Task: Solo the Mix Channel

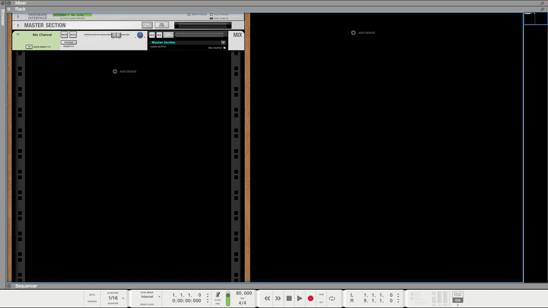Action: pyautogui.click(x=73, y=35)
